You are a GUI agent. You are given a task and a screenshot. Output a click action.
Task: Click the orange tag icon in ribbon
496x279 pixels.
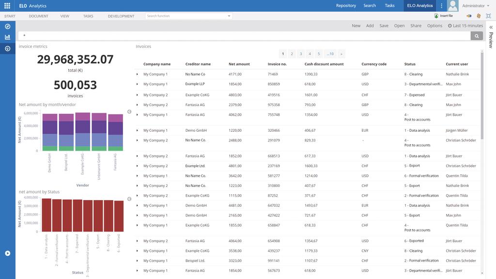pos(469,16)
